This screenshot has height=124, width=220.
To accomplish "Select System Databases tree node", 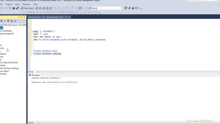I will click(6, 31).
